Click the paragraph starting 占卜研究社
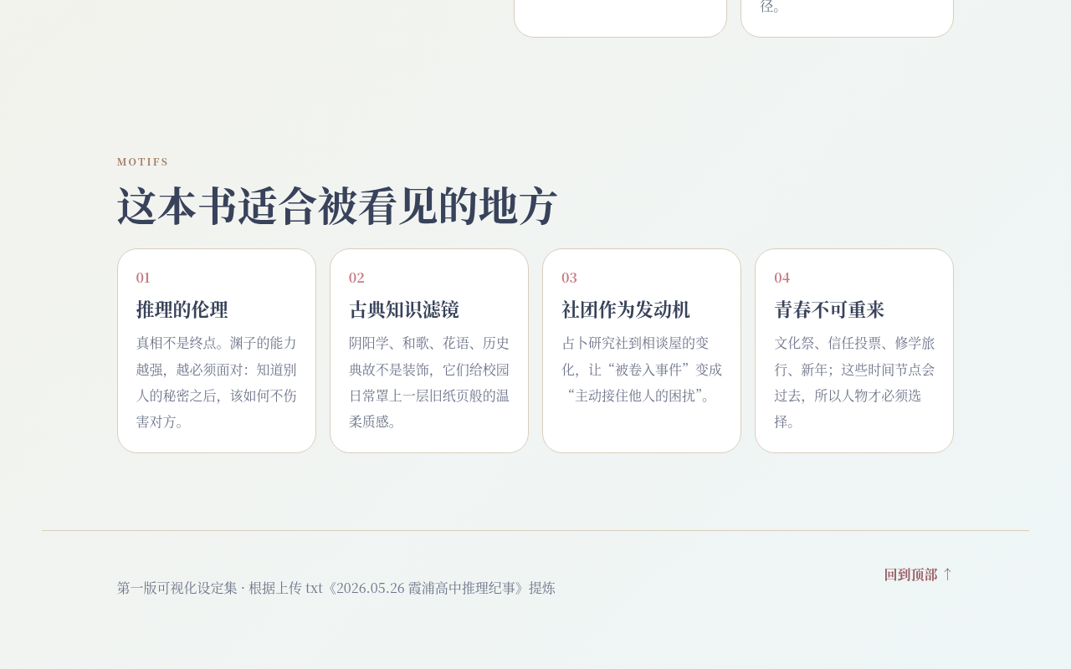 (x=642, y=369)
